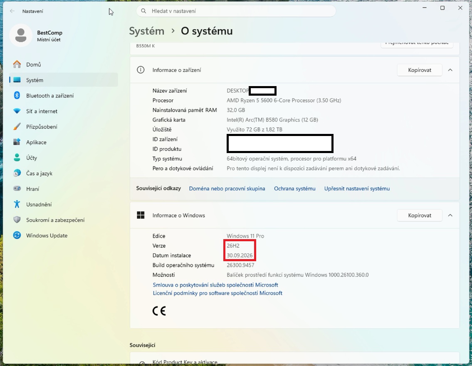
Task: Click the Systém breadcrumb in the heading
Action: coord(147,31)
